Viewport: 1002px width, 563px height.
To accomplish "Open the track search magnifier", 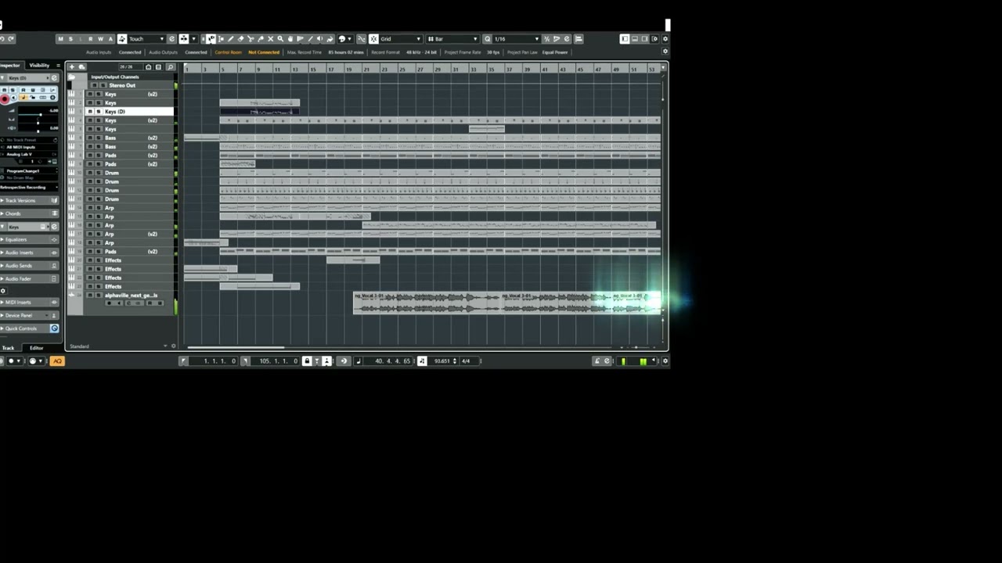I will [171, 66].
